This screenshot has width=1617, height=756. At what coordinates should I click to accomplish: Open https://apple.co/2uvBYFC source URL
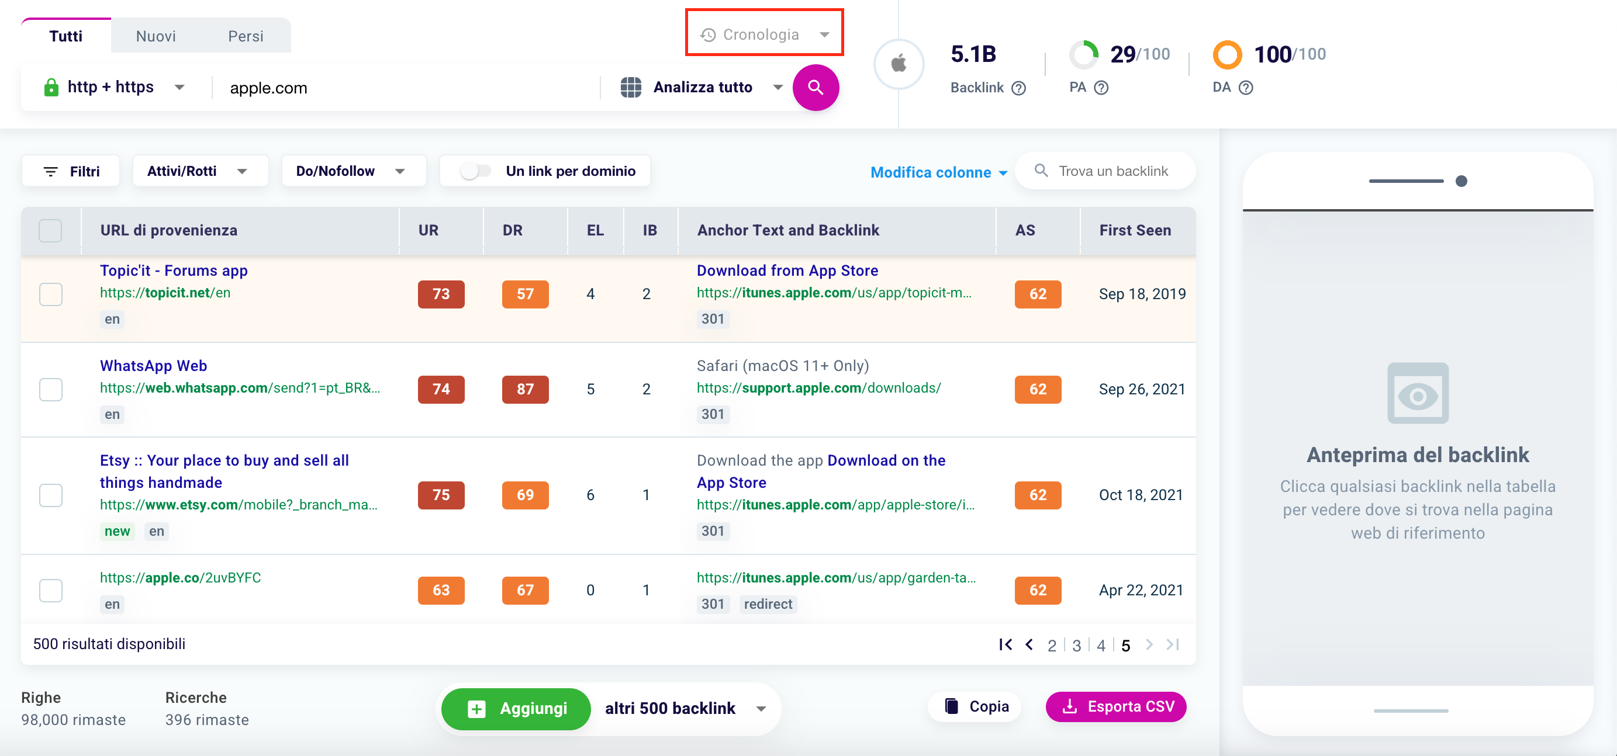coord(180,577)
